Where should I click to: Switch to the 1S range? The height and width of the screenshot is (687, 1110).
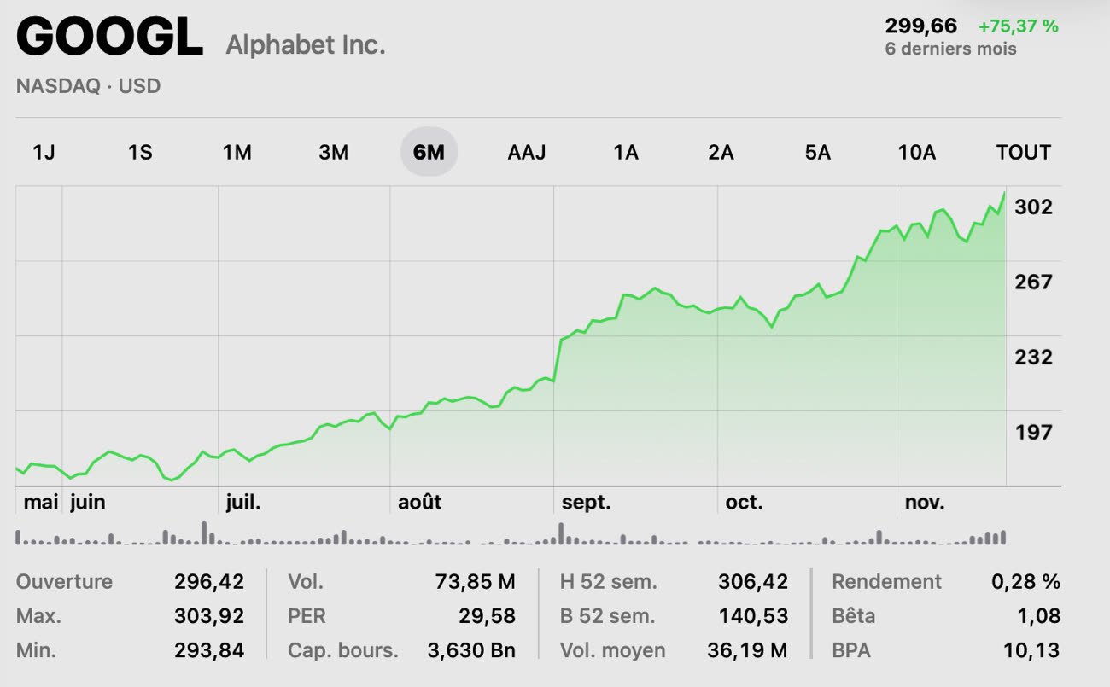[140, 153]
